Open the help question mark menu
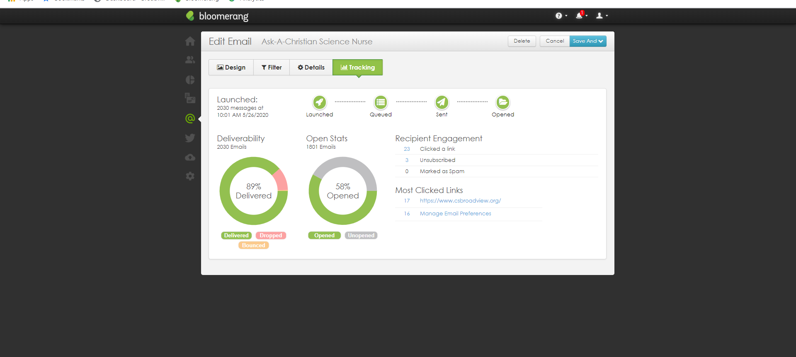Image resolution: width=796 pixels, height=357 pixels. [x=561, y=16]
